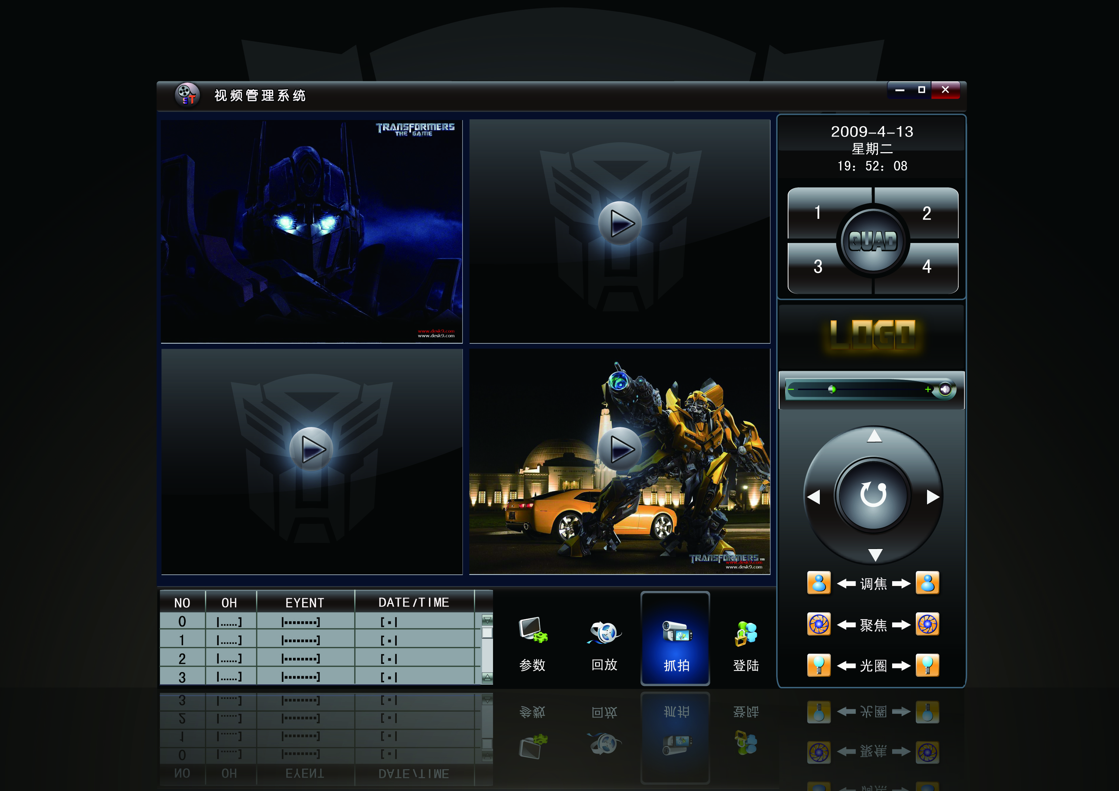Click the 调焦 zoom label

pos(873,584)
